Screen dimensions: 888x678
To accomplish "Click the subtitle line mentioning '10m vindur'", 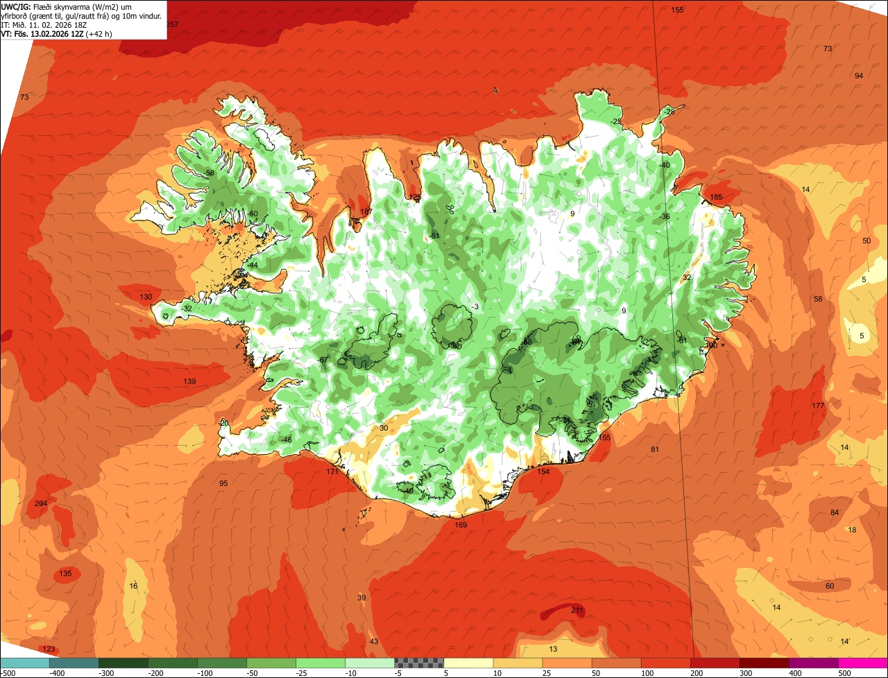I will (82, 15).
